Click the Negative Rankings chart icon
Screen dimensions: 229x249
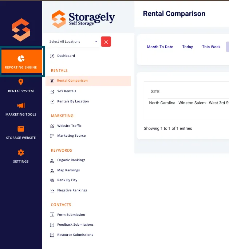tap(52, 190)
